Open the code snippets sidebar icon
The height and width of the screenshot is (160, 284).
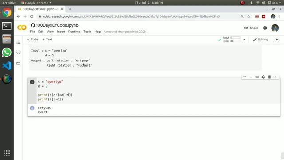tap(18, 53)
